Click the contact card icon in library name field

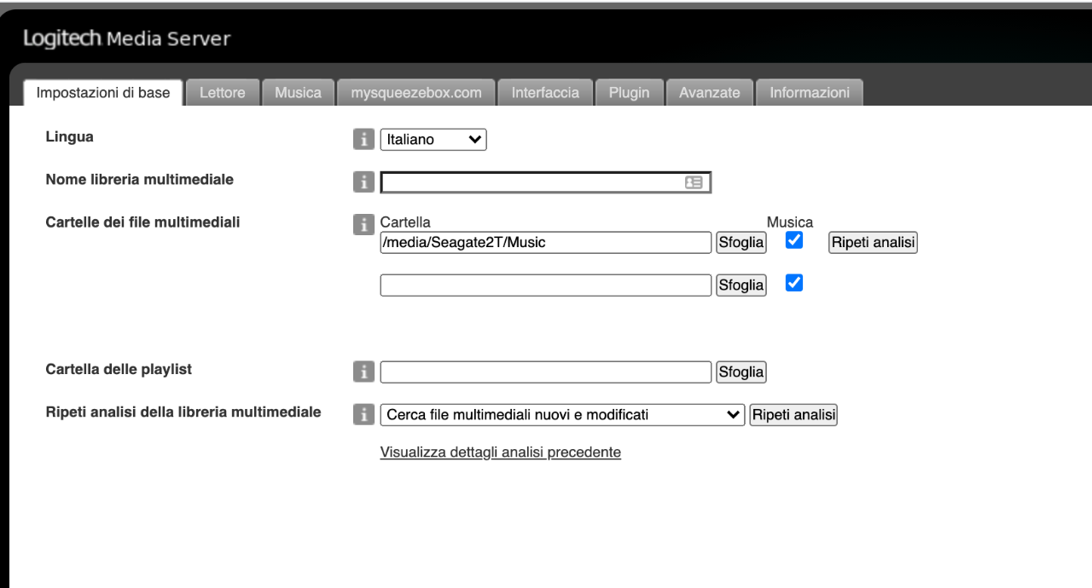coord(694,182)
